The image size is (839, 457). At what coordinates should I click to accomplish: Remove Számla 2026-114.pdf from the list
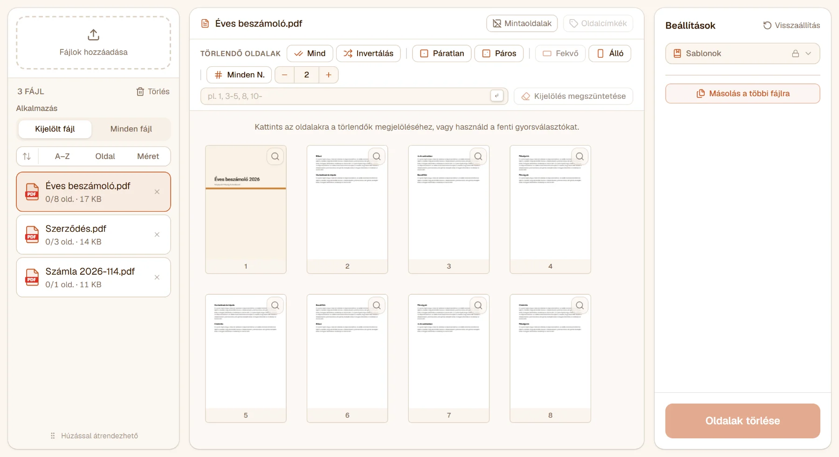pyautogui.click(x=157, y=277)
